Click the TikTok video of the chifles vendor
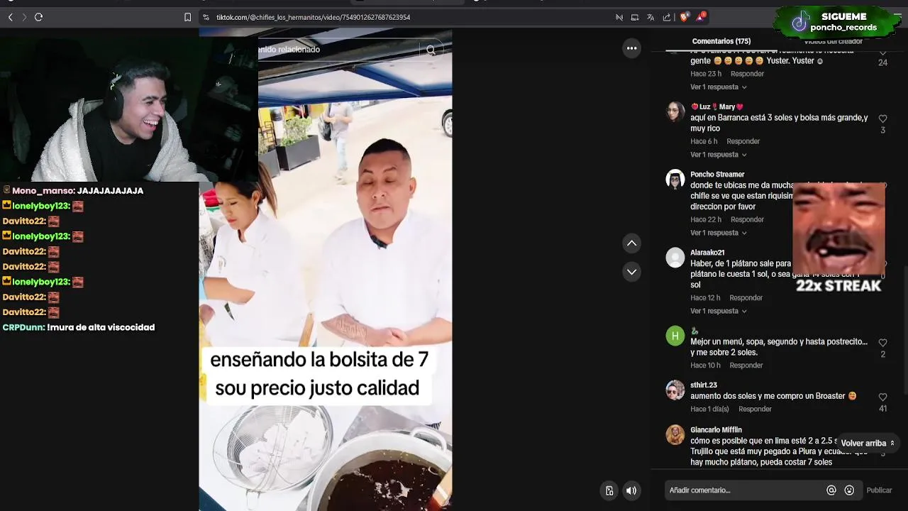Image resolution: width=908 pixels, height=511 pixels. (x=326, y=270)
